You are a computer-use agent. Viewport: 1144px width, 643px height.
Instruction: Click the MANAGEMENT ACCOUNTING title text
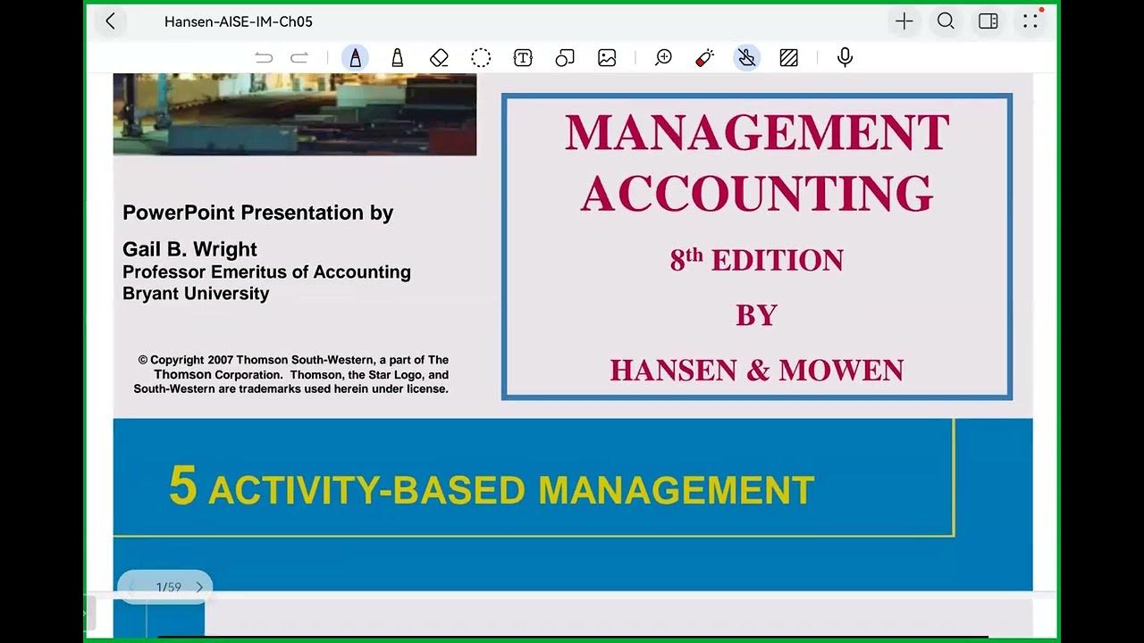(x=757, y=163)
